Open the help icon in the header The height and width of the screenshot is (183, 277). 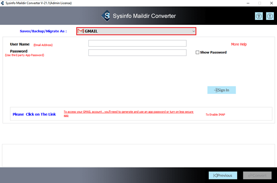[x=259, y=16]
